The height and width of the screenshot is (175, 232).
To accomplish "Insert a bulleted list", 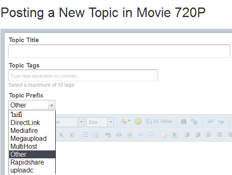I will tap(85, 135).
